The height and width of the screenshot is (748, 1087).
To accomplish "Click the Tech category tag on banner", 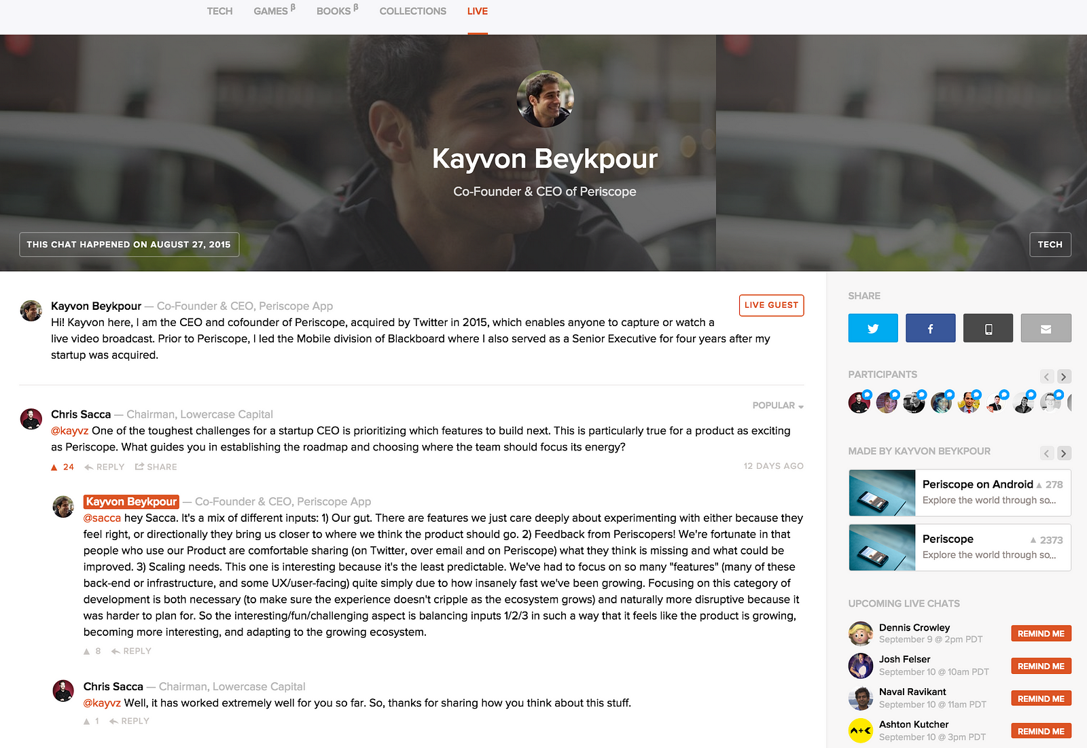I will [x=1050, y=245].
